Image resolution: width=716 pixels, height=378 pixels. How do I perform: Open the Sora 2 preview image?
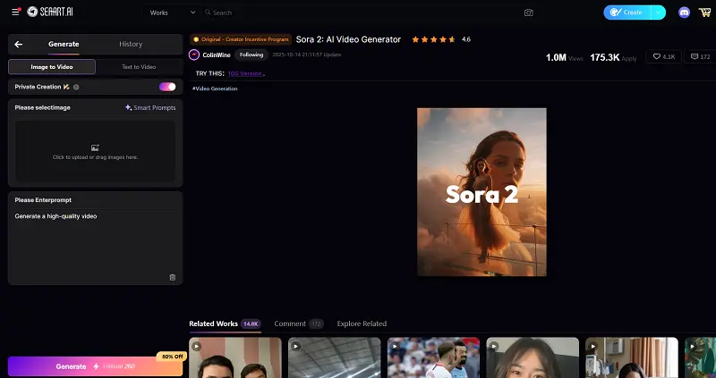pos(482,192)
